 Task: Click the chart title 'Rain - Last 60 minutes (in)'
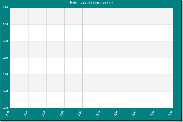(91, 3)
